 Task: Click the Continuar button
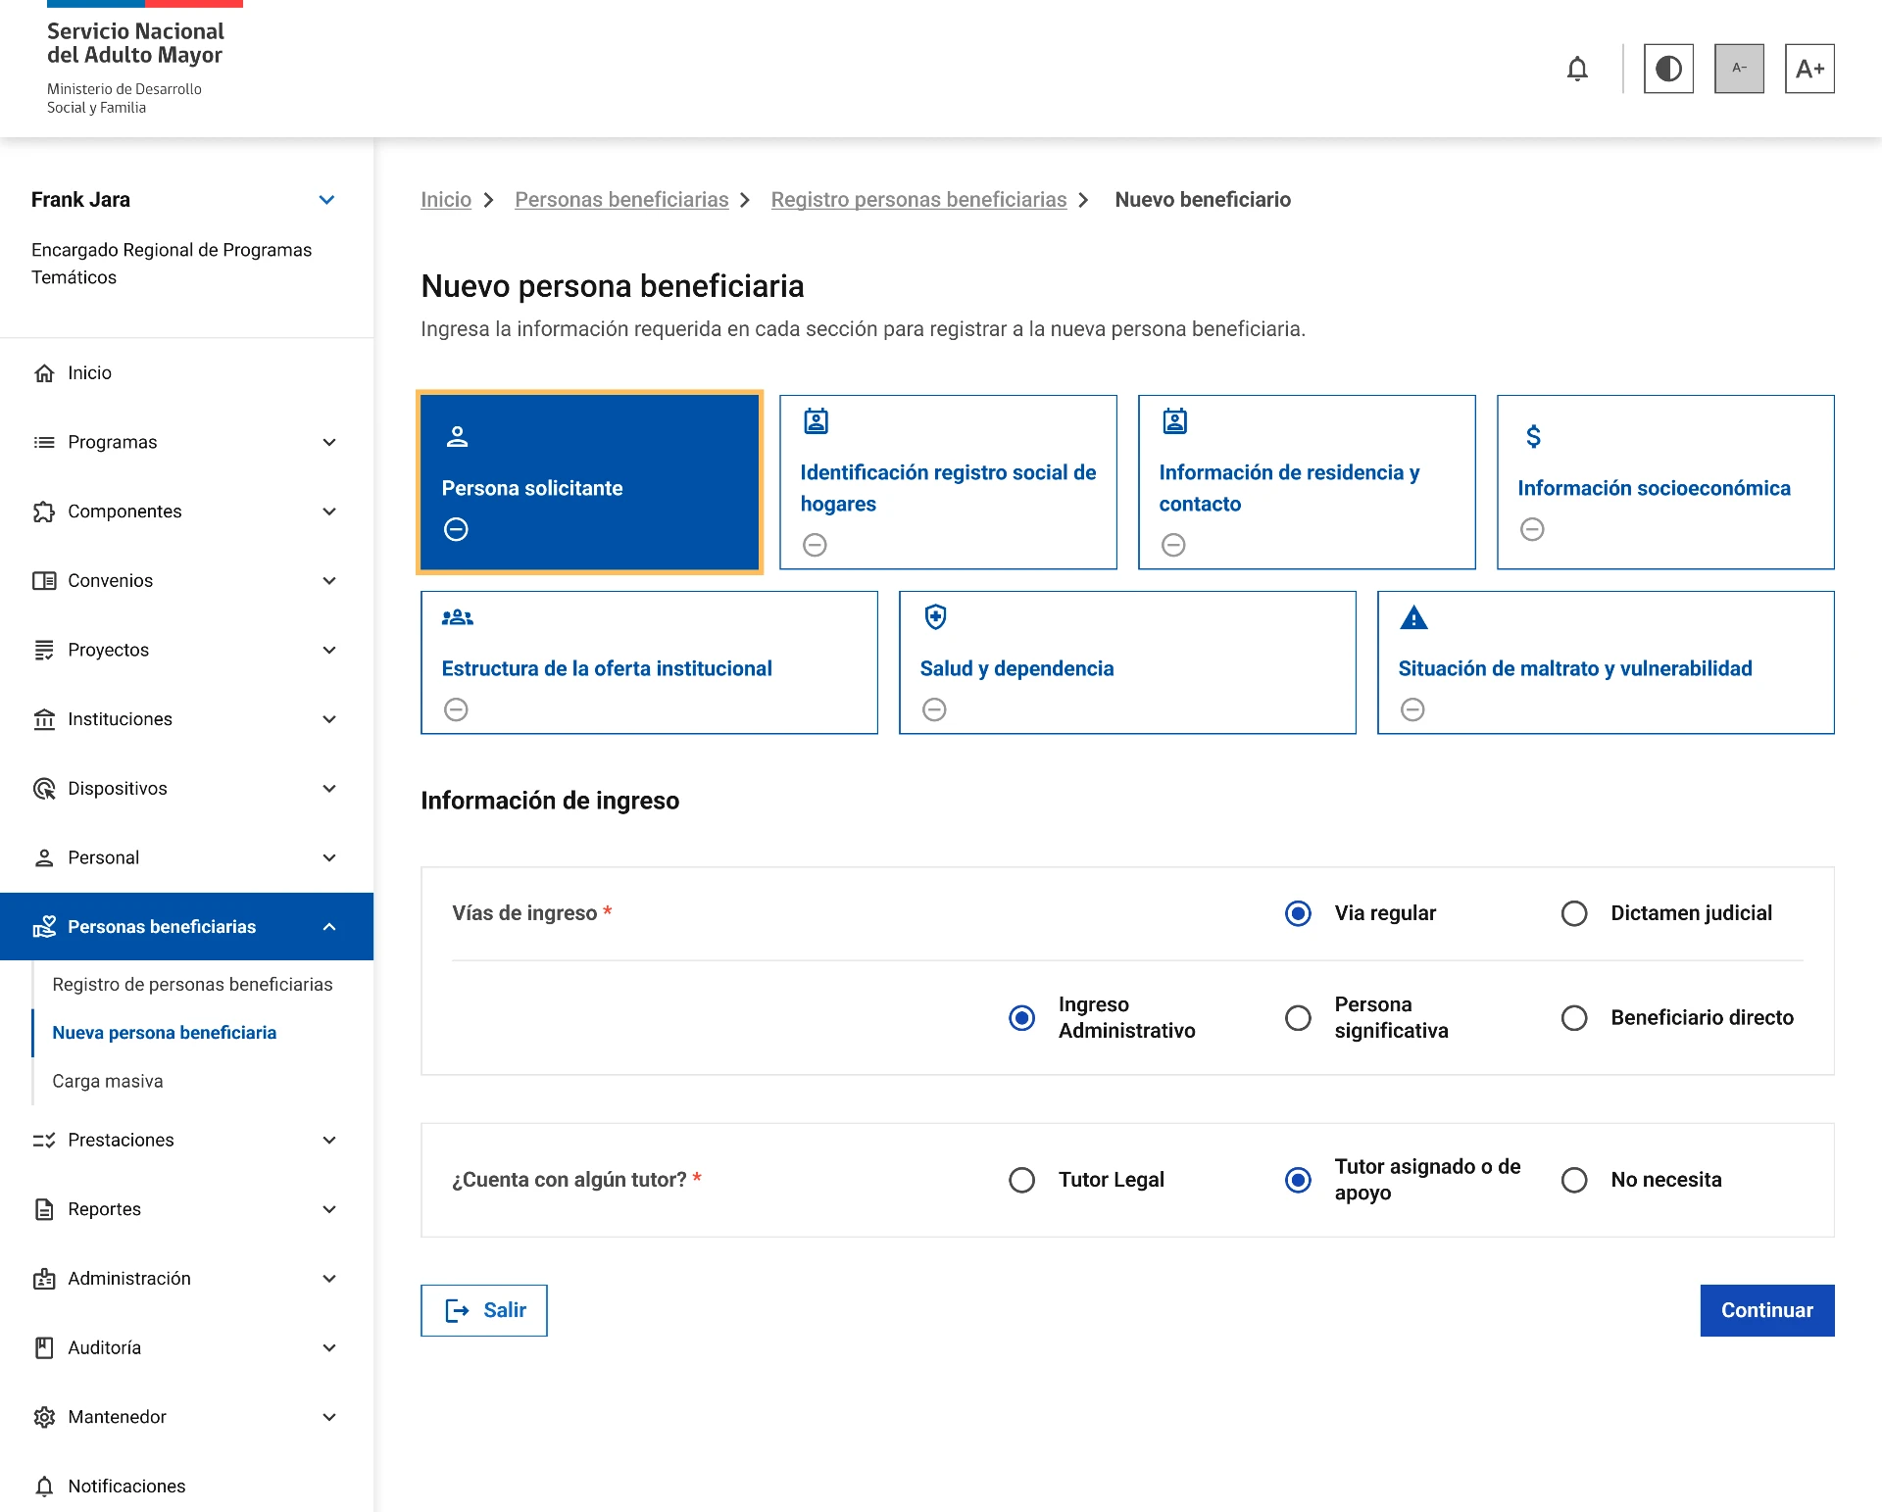click(x=1767, y=1310)
